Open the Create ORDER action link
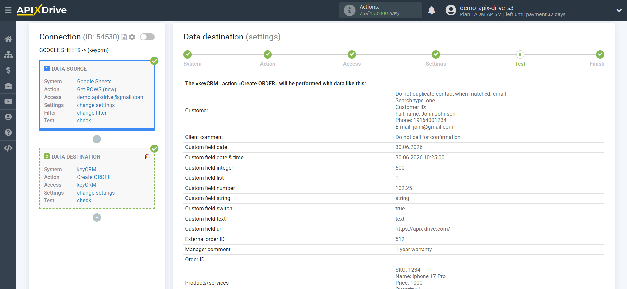This screenshot has height=289, width=627. [x=94, y=177]
